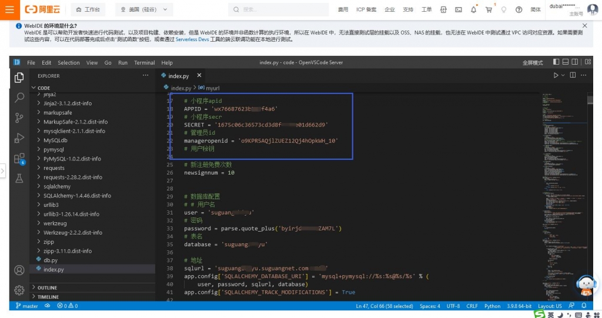The width and height of the screenshot is (602, 318).
Task: Click the user avatar in top bar
Action: coord(593,9)
